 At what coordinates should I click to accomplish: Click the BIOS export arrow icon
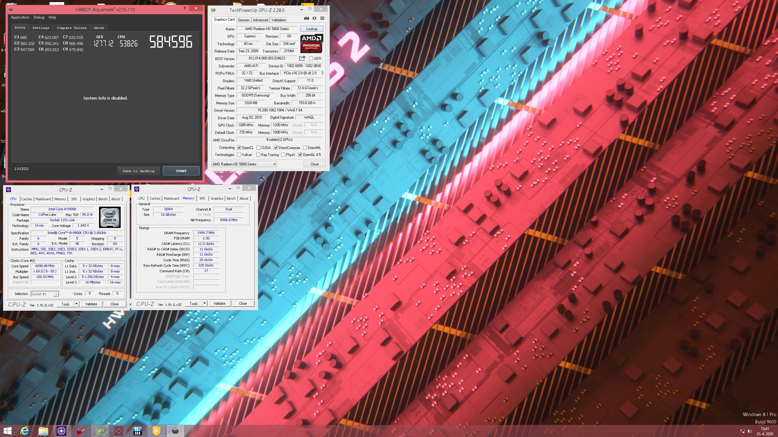(x=302, y=58)
